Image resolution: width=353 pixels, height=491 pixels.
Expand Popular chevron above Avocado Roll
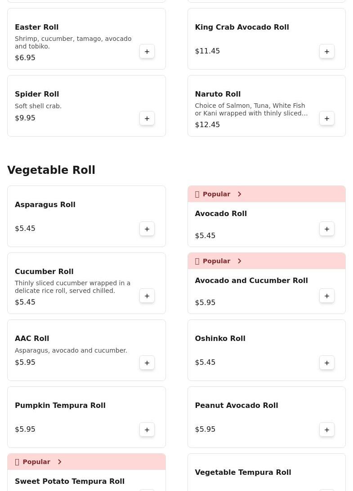[240, 194]
